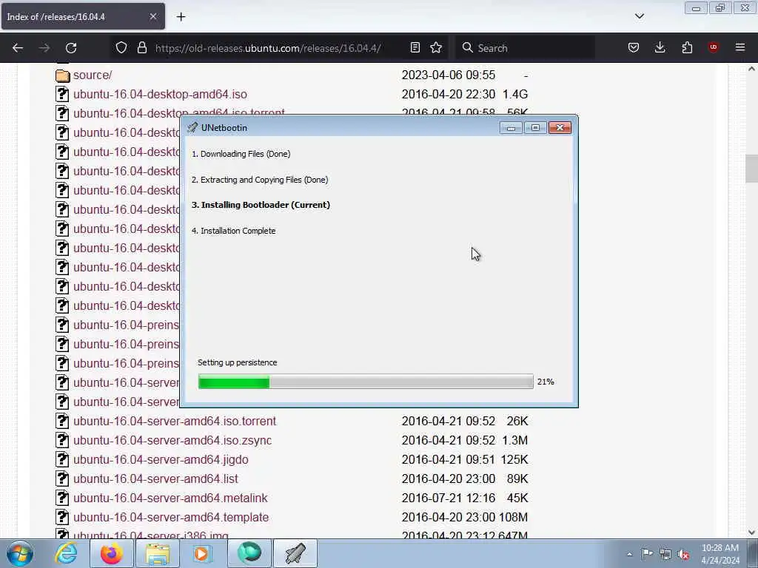
Task: Click step '3. Installing Bootloader (Current)'
Action: 261,205
